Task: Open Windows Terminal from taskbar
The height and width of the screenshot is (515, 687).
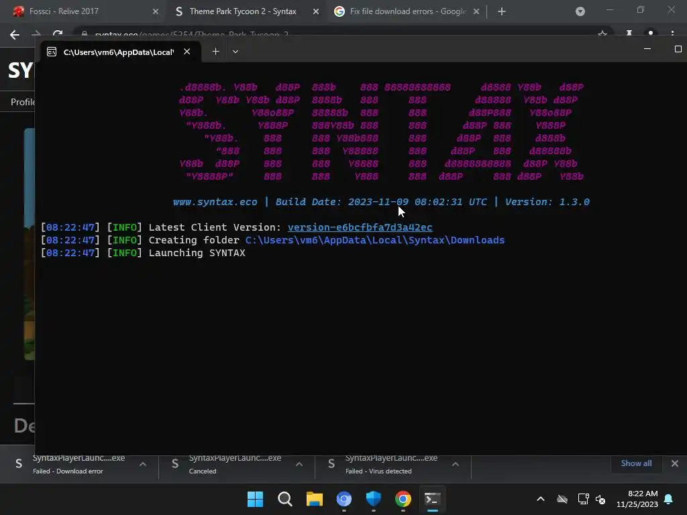Action: pyautogui.click(x=433, y=499)
